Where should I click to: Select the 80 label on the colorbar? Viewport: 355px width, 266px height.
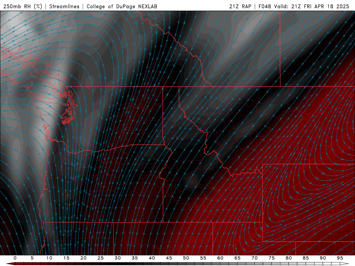288,258
